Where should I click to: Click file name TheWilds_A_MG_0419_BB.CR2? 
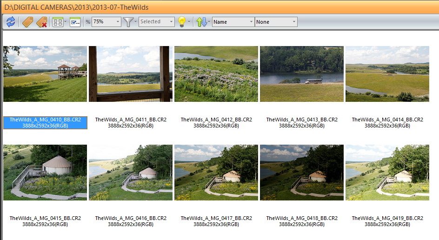tap(387, 218)
